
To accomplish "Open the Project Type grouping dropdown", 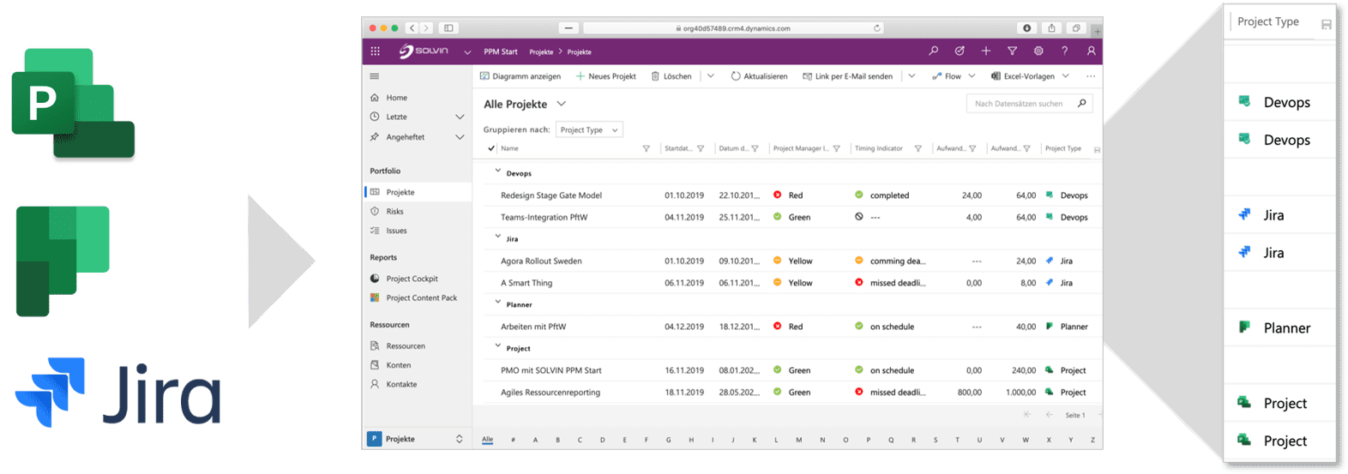I will [589, 130].
